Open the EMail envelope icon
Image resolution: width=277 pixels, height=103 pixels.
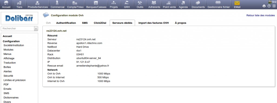(x=237, y=3)
